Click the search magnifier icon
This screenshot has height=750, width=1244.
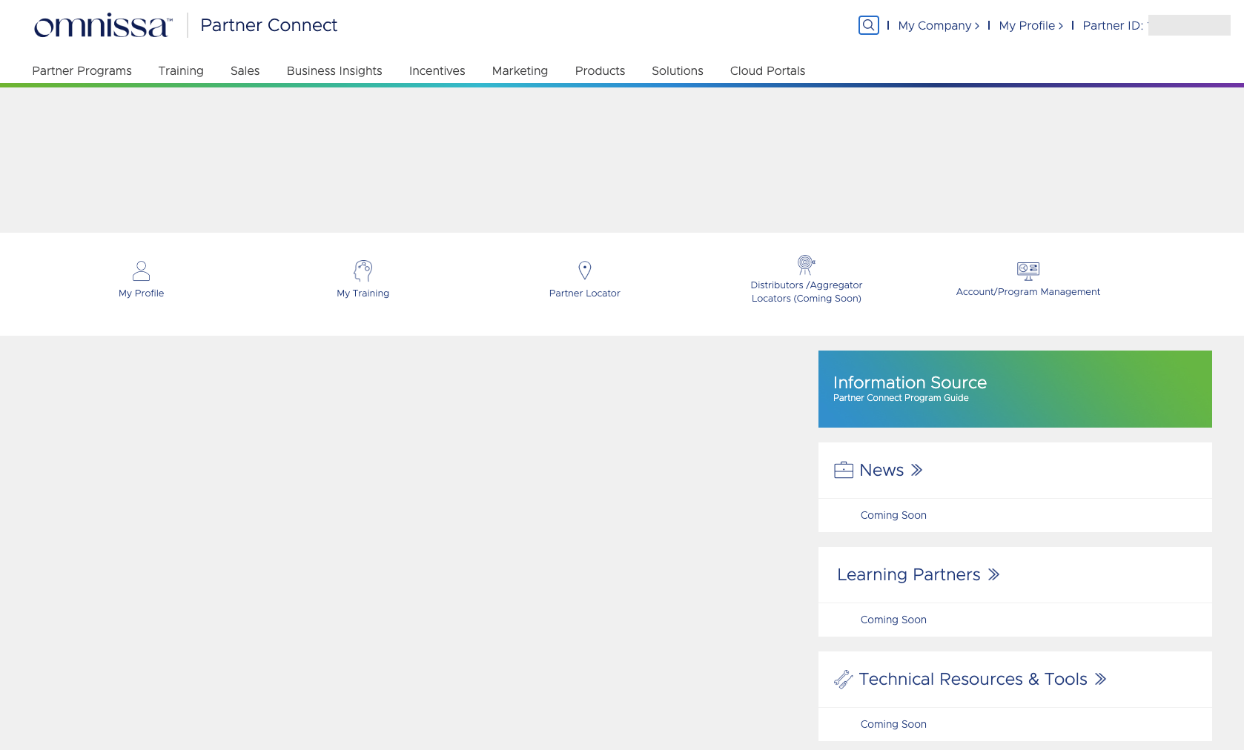[x=868, y=25]
